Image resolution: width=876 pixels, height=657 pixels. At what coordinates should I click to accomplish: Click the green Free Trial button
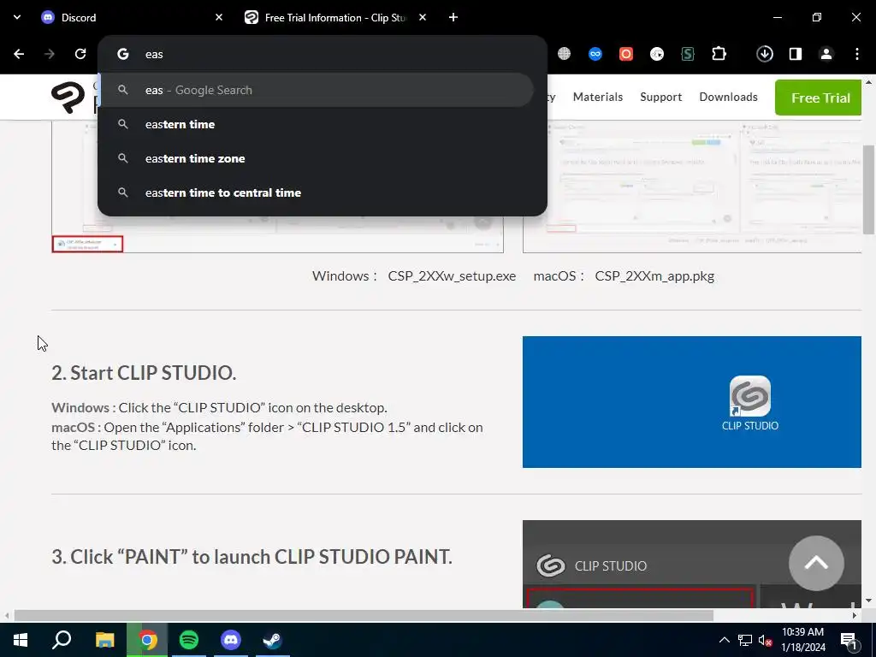(x=819, y=98)
